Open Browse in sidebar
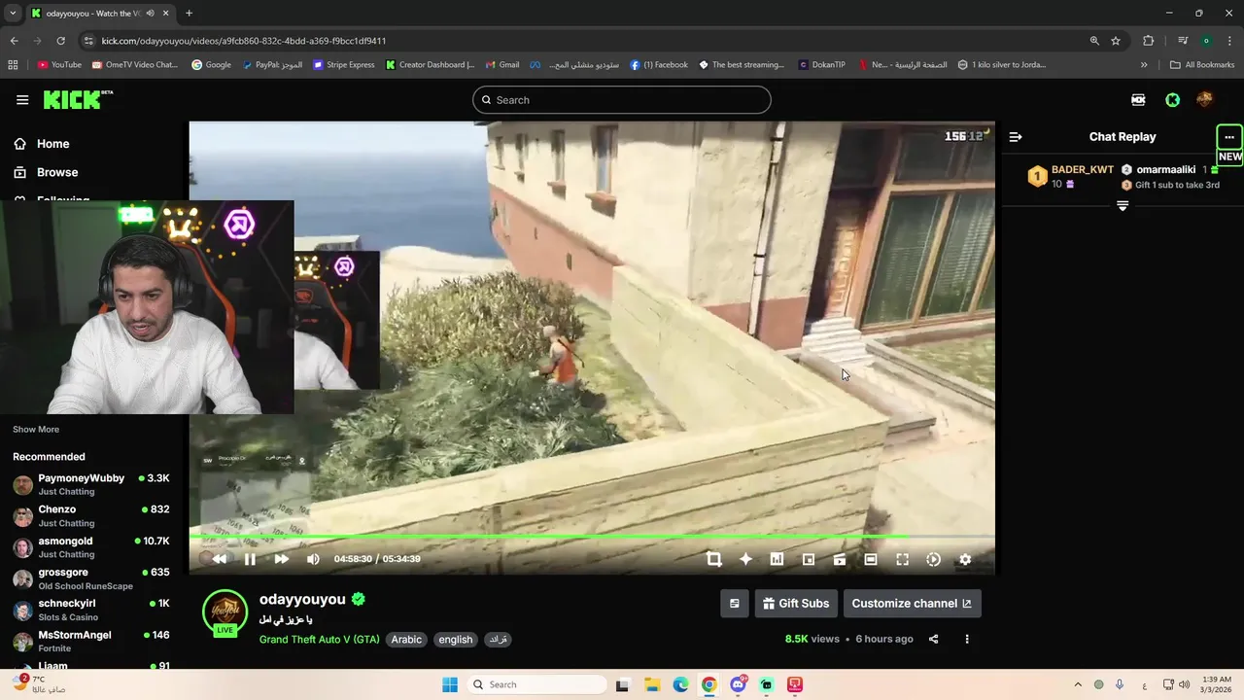1244x700 pixels. (x=46, y=172)
